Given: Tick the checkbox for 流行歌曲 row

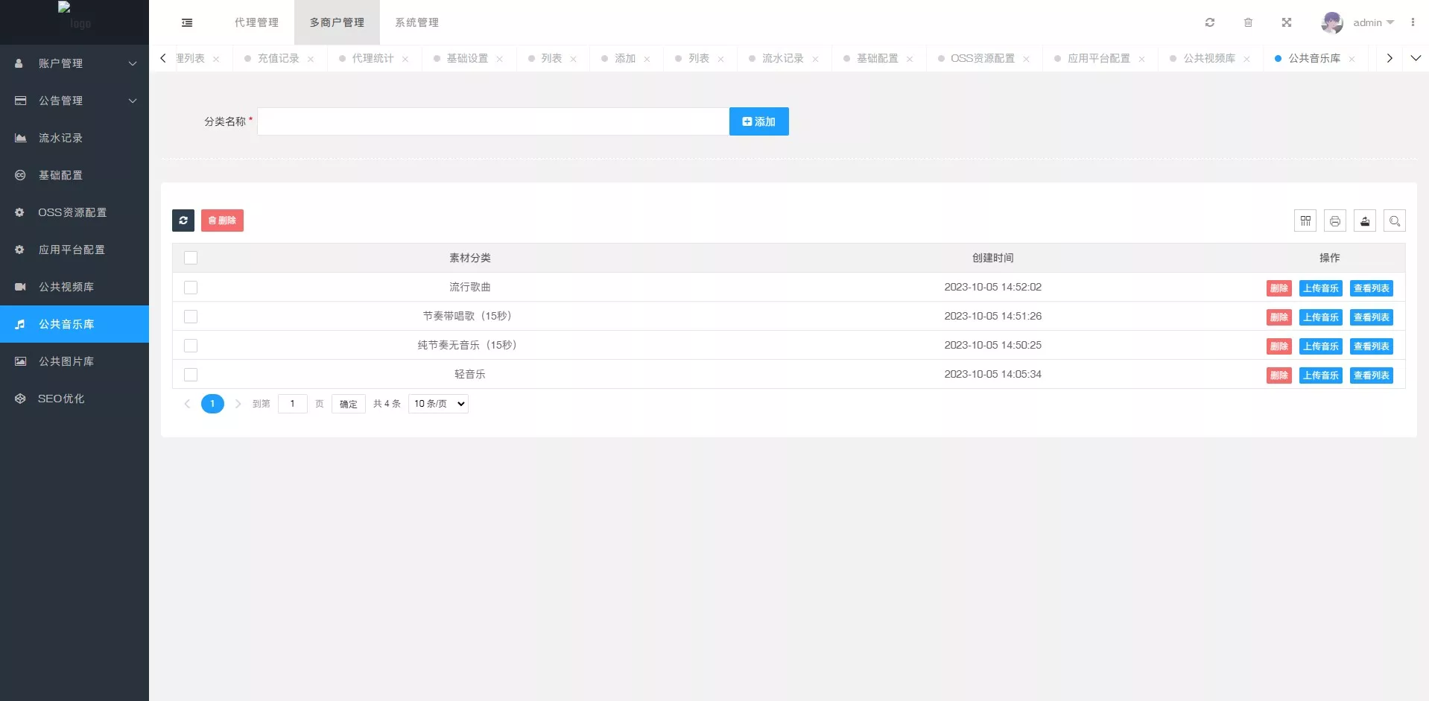Looking at the screenshot, I should (191, 288).
